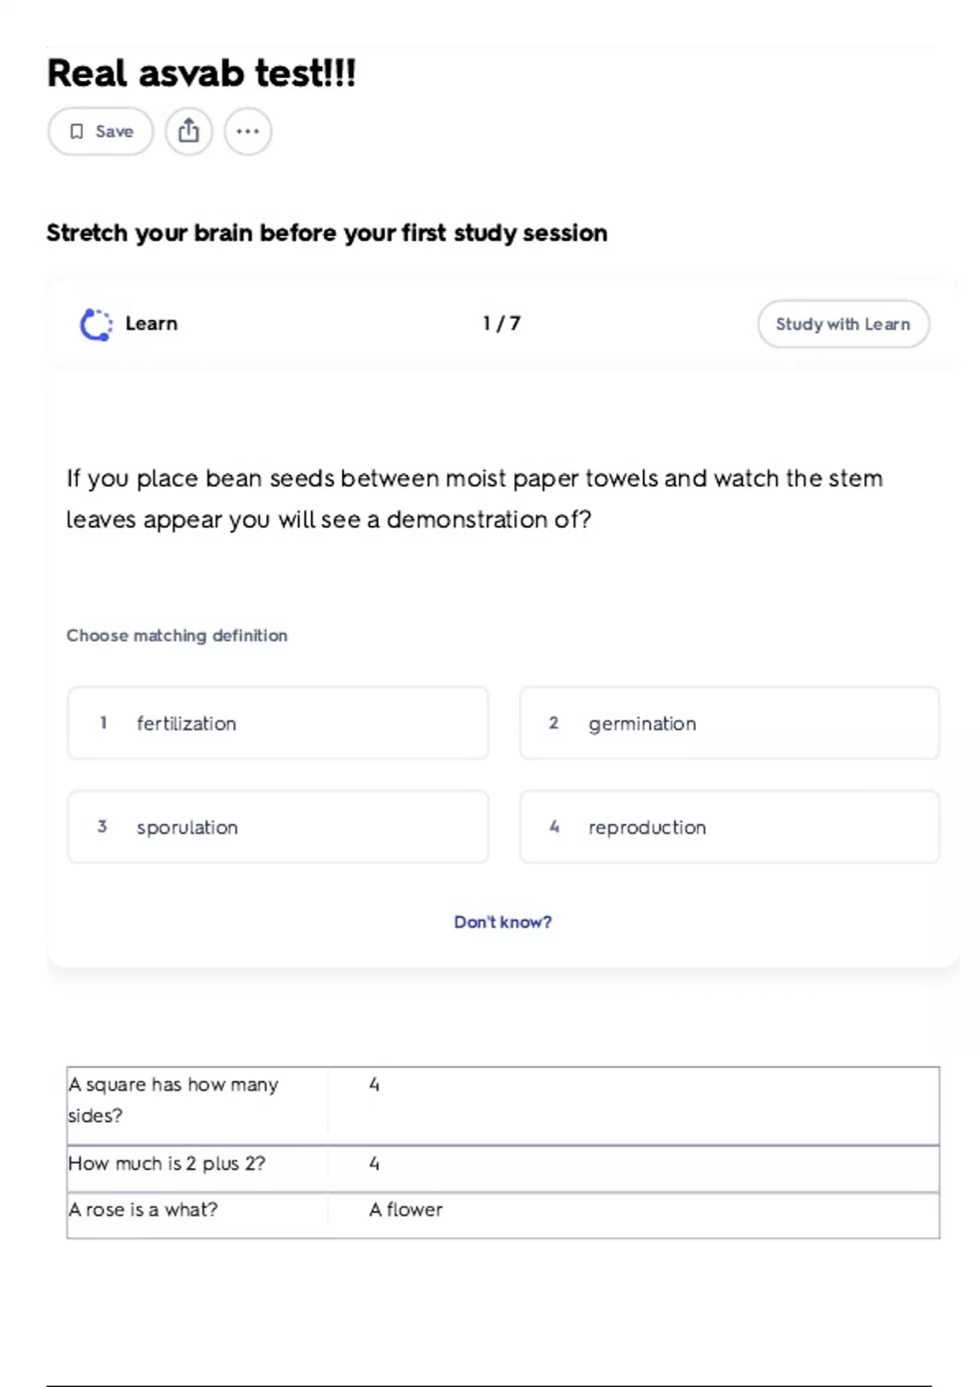Screen dimensions: 979x1387
Task: Click the Learn mode circular icon
Action: [96, 325]
